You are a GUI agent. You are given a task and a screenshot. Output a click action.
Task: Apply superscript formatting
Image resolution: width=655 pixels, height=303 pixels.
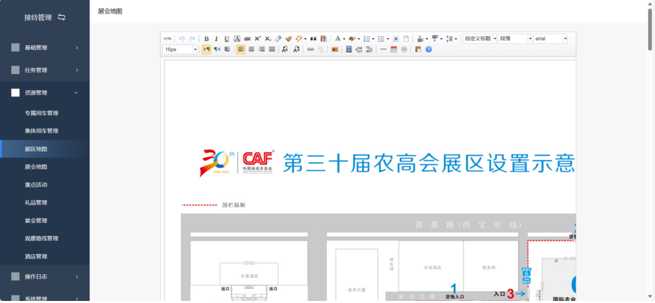pyautogui.click(x=257, y=39)
